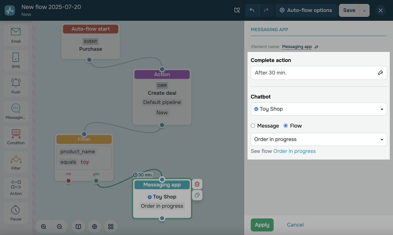Click the app logo in top left
393x235 pixels.
[10, 10]
